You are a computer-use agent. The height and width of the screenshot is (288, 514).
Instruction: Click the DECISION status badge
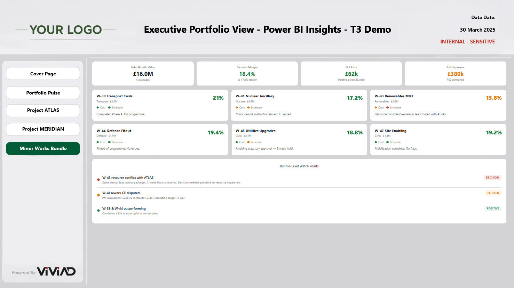point(492,178)
